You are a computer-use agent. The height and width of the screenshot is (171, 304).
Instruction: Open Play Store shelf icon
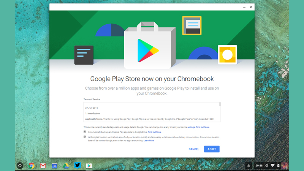point(89,166)
